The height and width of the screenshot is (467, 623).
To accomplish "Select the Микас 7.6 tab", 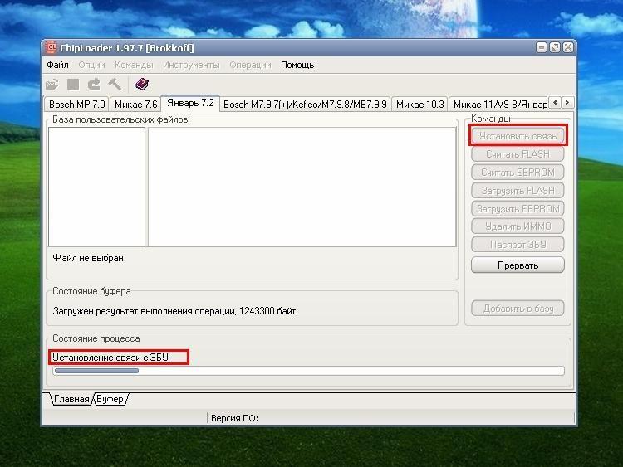I will [135, 105].
